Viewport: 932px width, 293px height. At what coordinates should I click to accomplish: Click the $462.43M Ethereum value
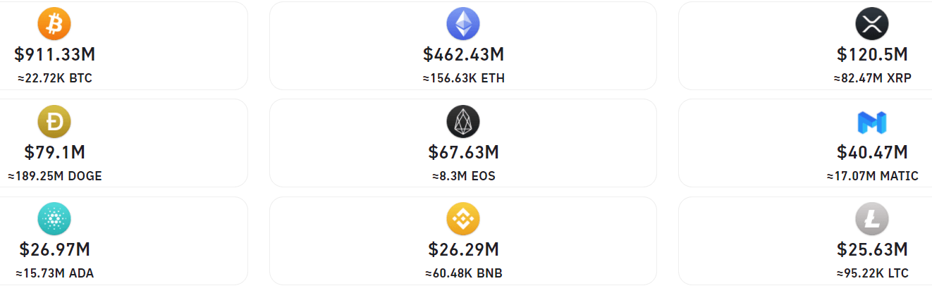tap(463, 55)
